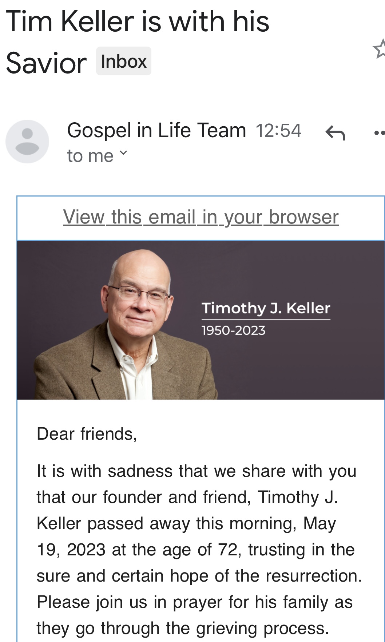Image resolution: width=385 pixels, height=642 pixels.
Task: Tap the "Dear friends," greeting
Action: pyautogui.click(x=87, y=434)
